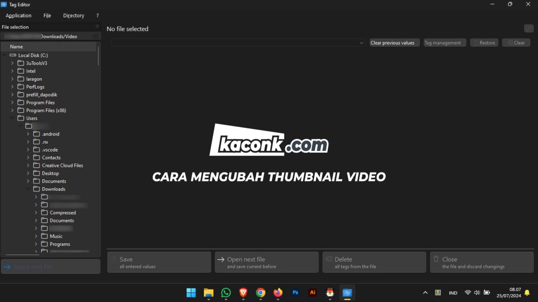Select the Users folder
The height and width of the screenshot is (302, 538).
(x=32, y=118)
